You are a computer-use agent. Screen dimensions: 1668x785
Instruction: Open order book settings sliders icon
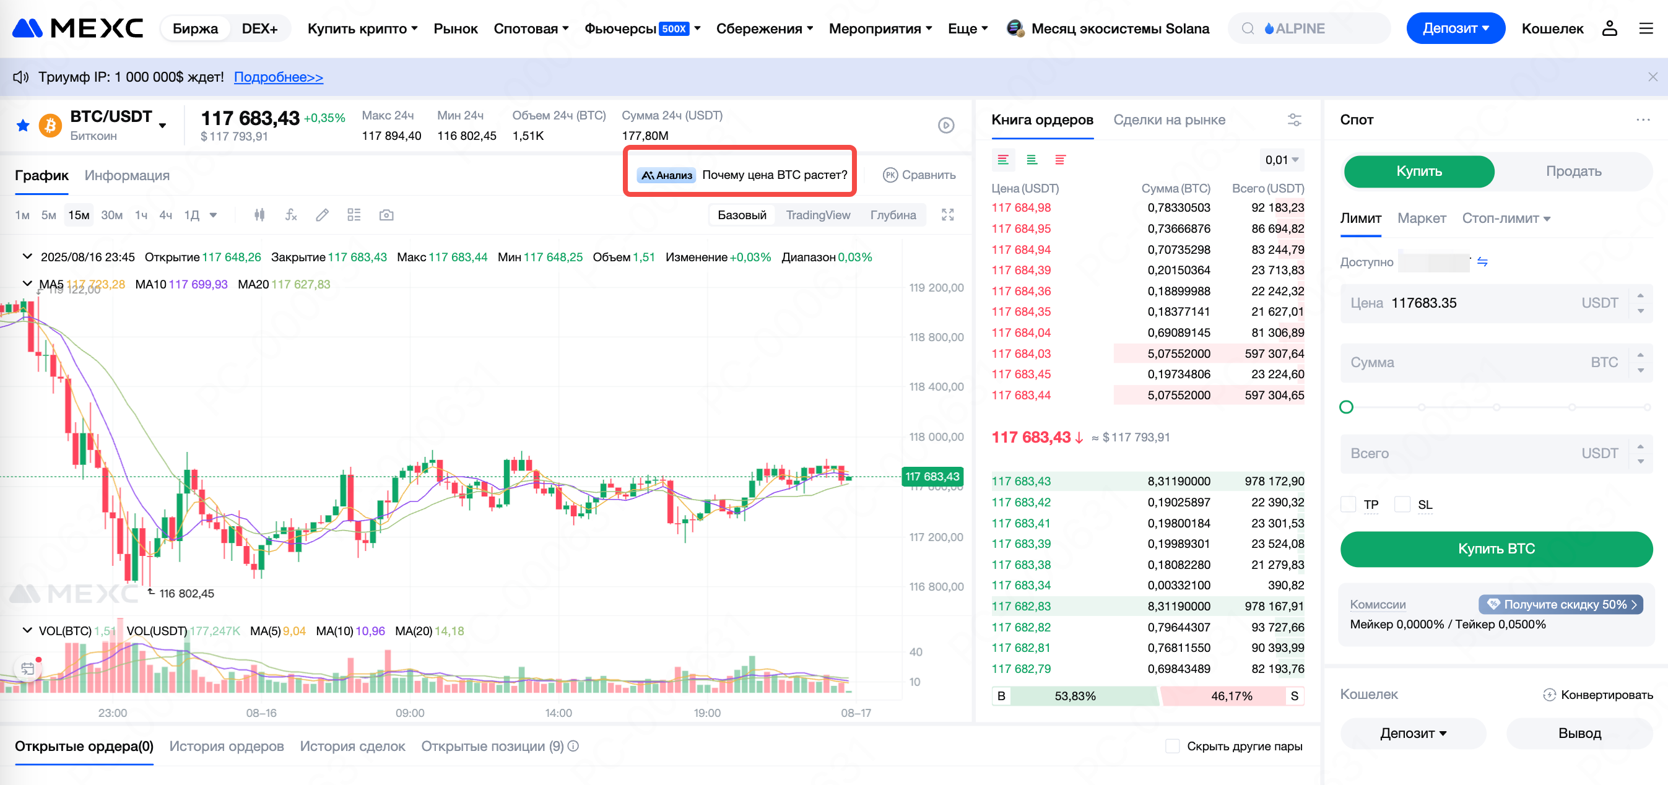[1294, 120]
